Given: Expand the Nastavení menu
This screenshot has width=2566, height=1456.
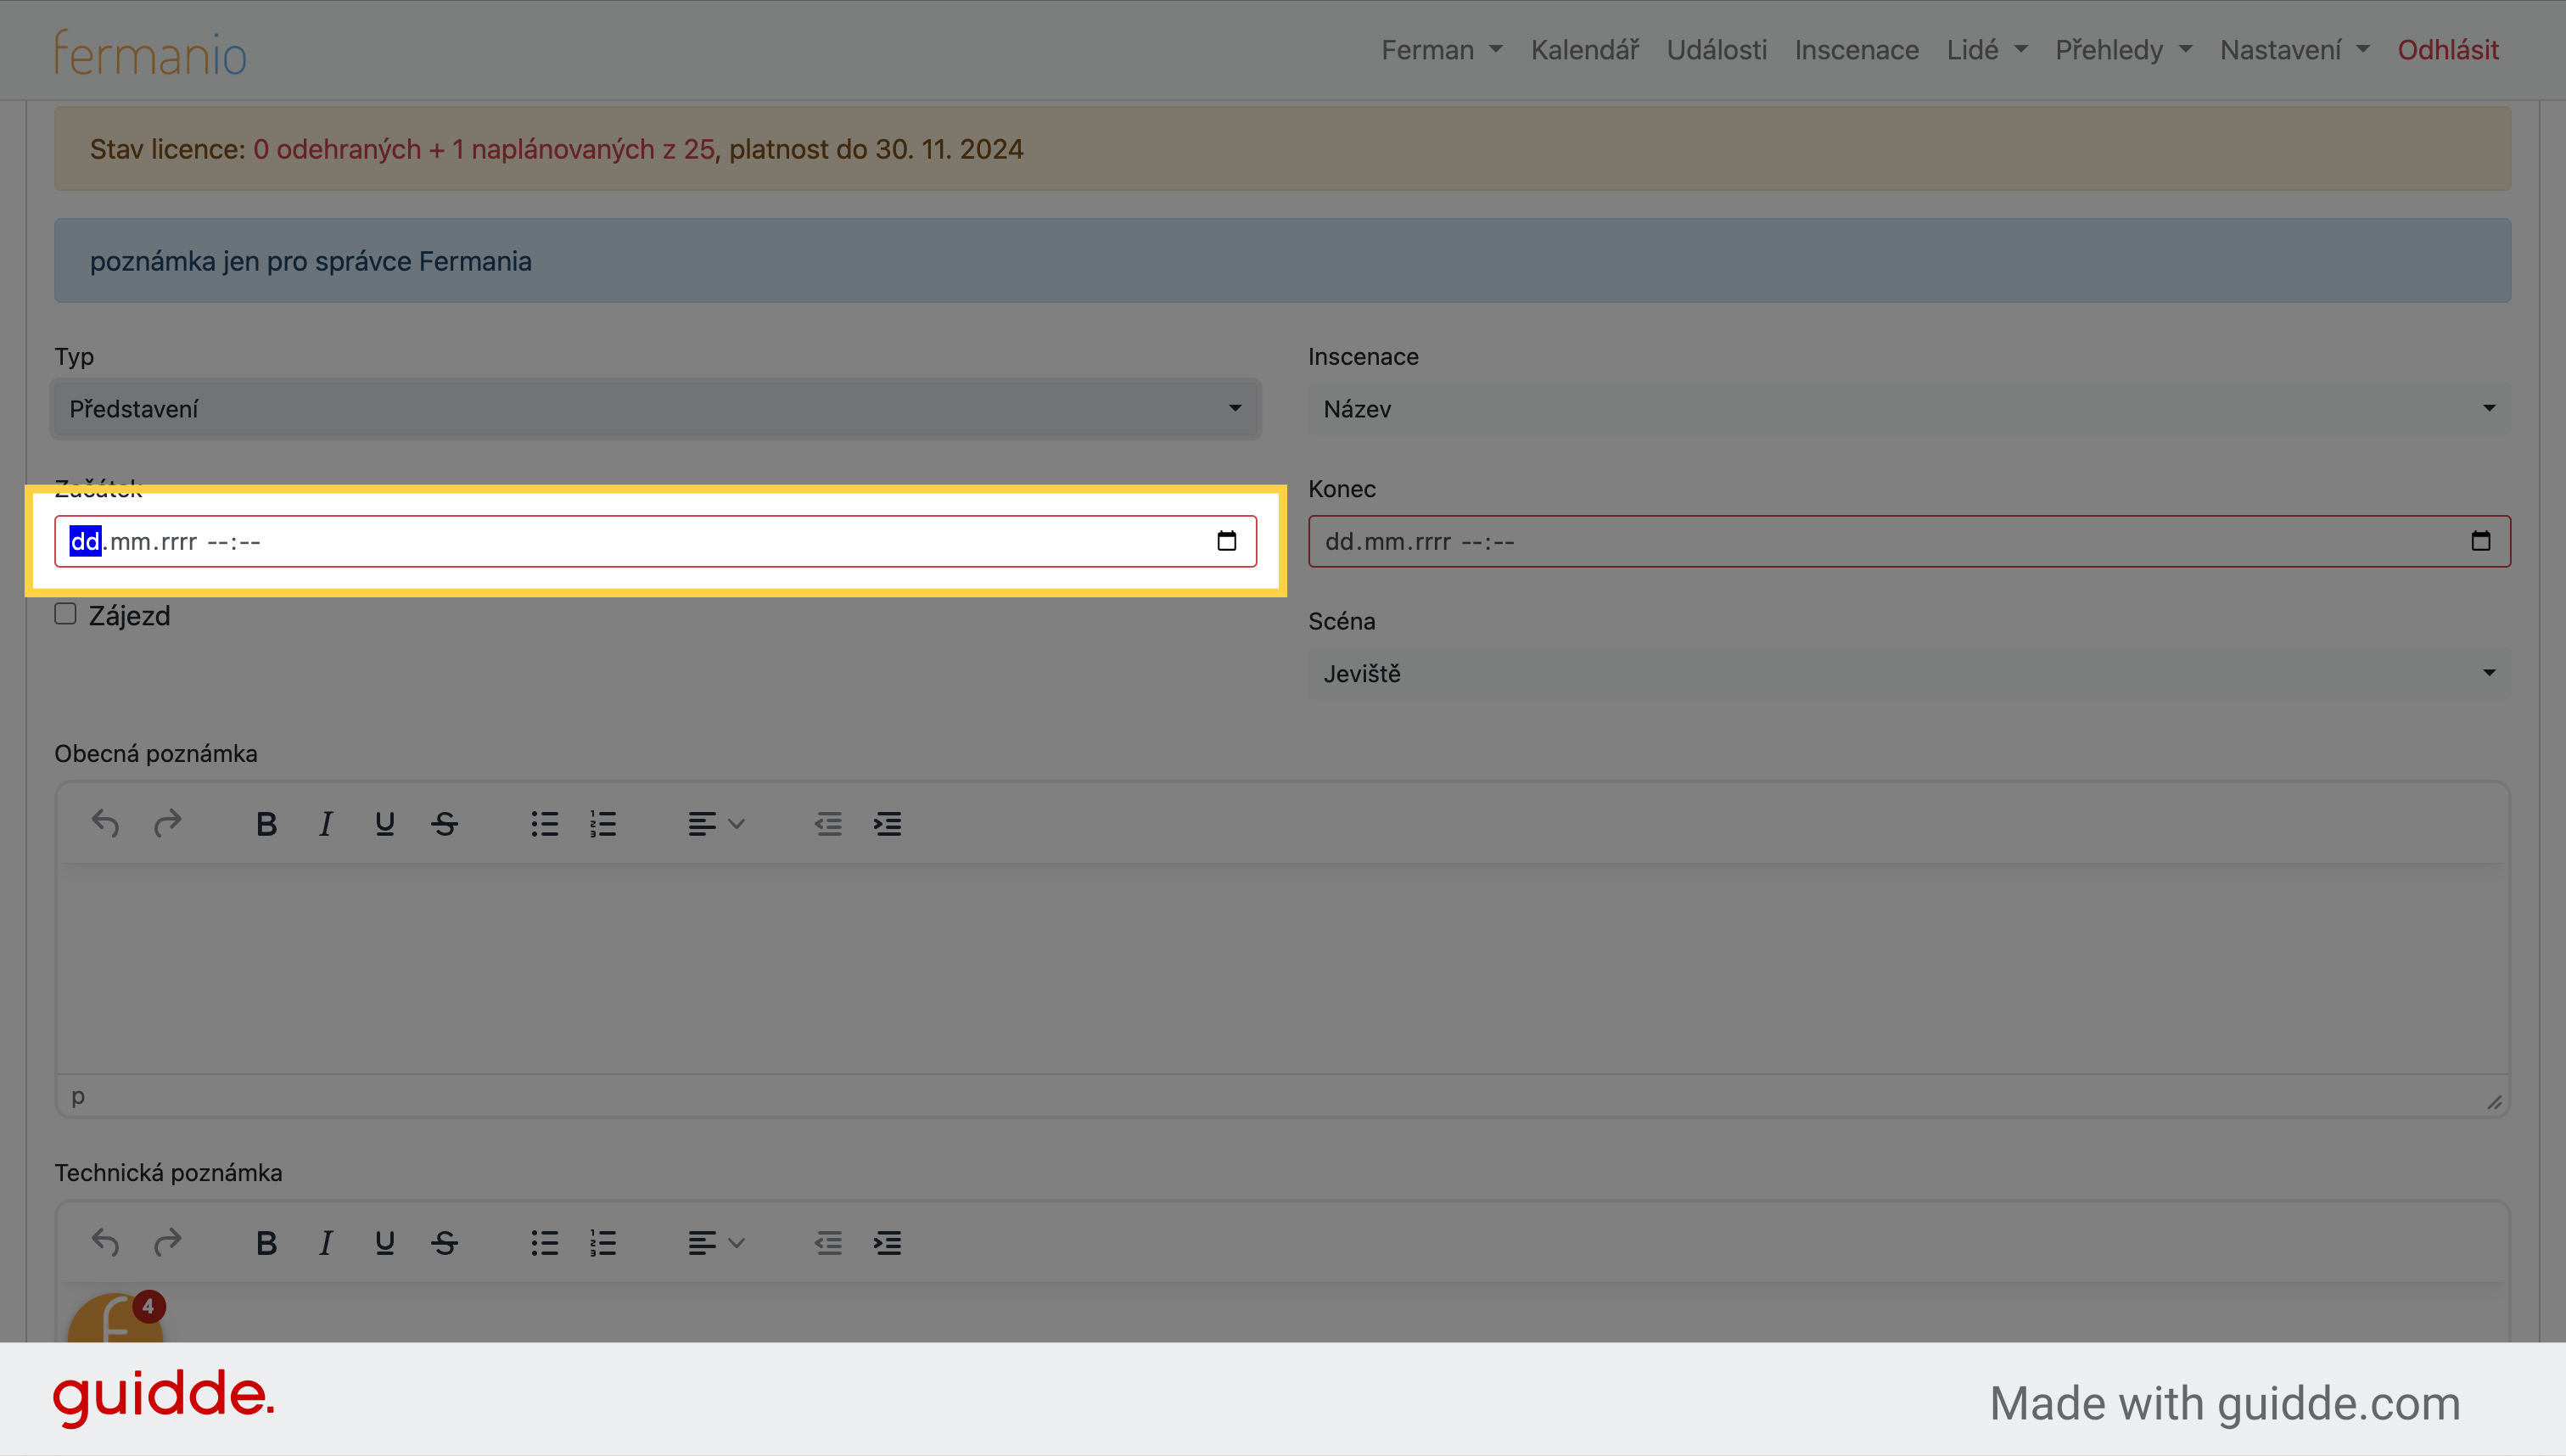Looking at the screenshot, I should click(x=2295, y=50).
